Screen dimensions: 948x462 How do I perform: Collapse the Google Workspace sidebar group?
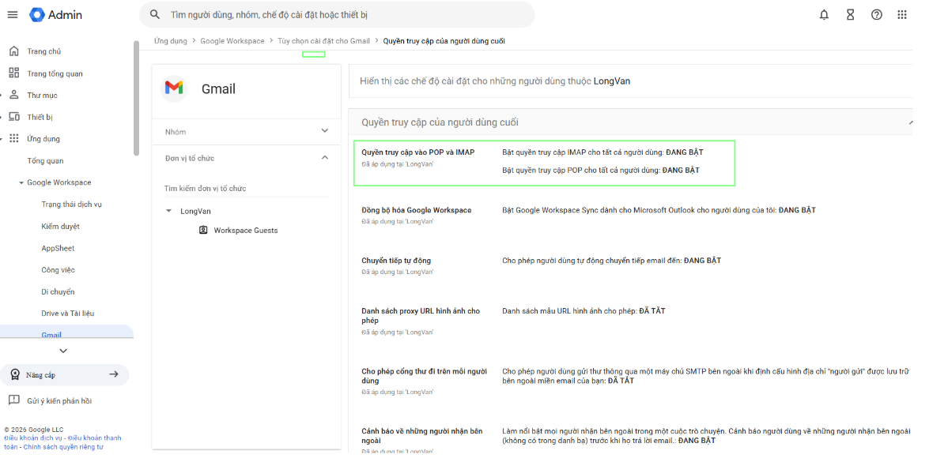click(x=21, y=182)
